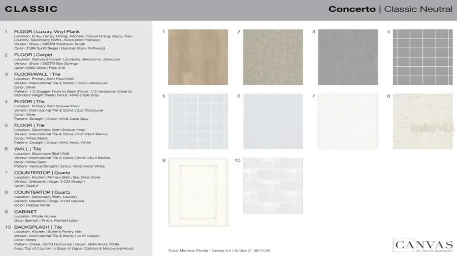This screenshot has height=256, width=457.
Task: Choose the solid silver tile swatch 3
Action: 348,57
